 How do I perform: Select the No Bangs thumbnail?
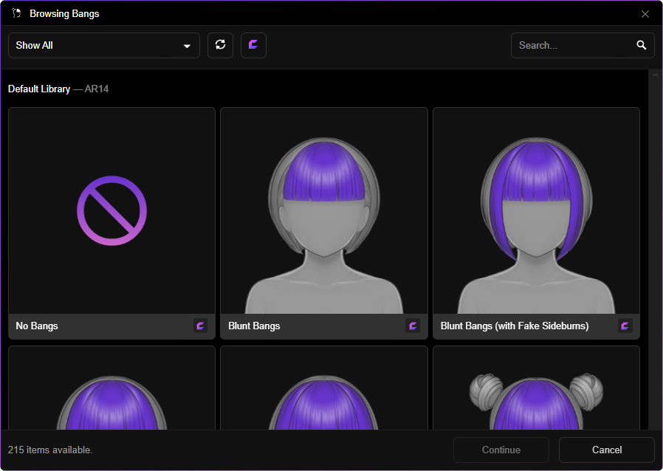click(x=111, y=210)
